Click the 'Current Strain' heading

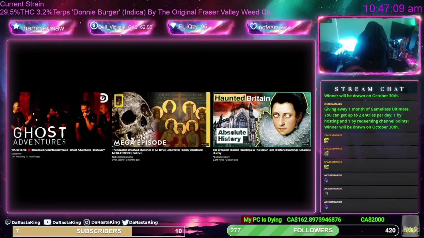point(22,4)
